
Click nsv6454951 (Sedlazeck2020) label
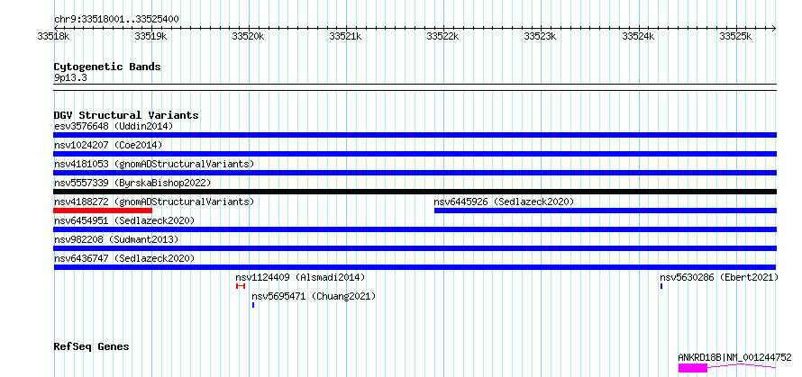click(x=124, y=220)
